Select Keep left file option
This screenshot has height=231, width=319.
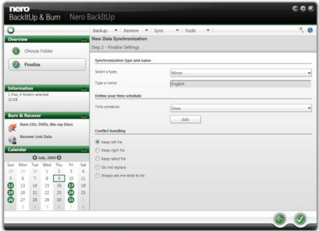click(x=97, y=142)
